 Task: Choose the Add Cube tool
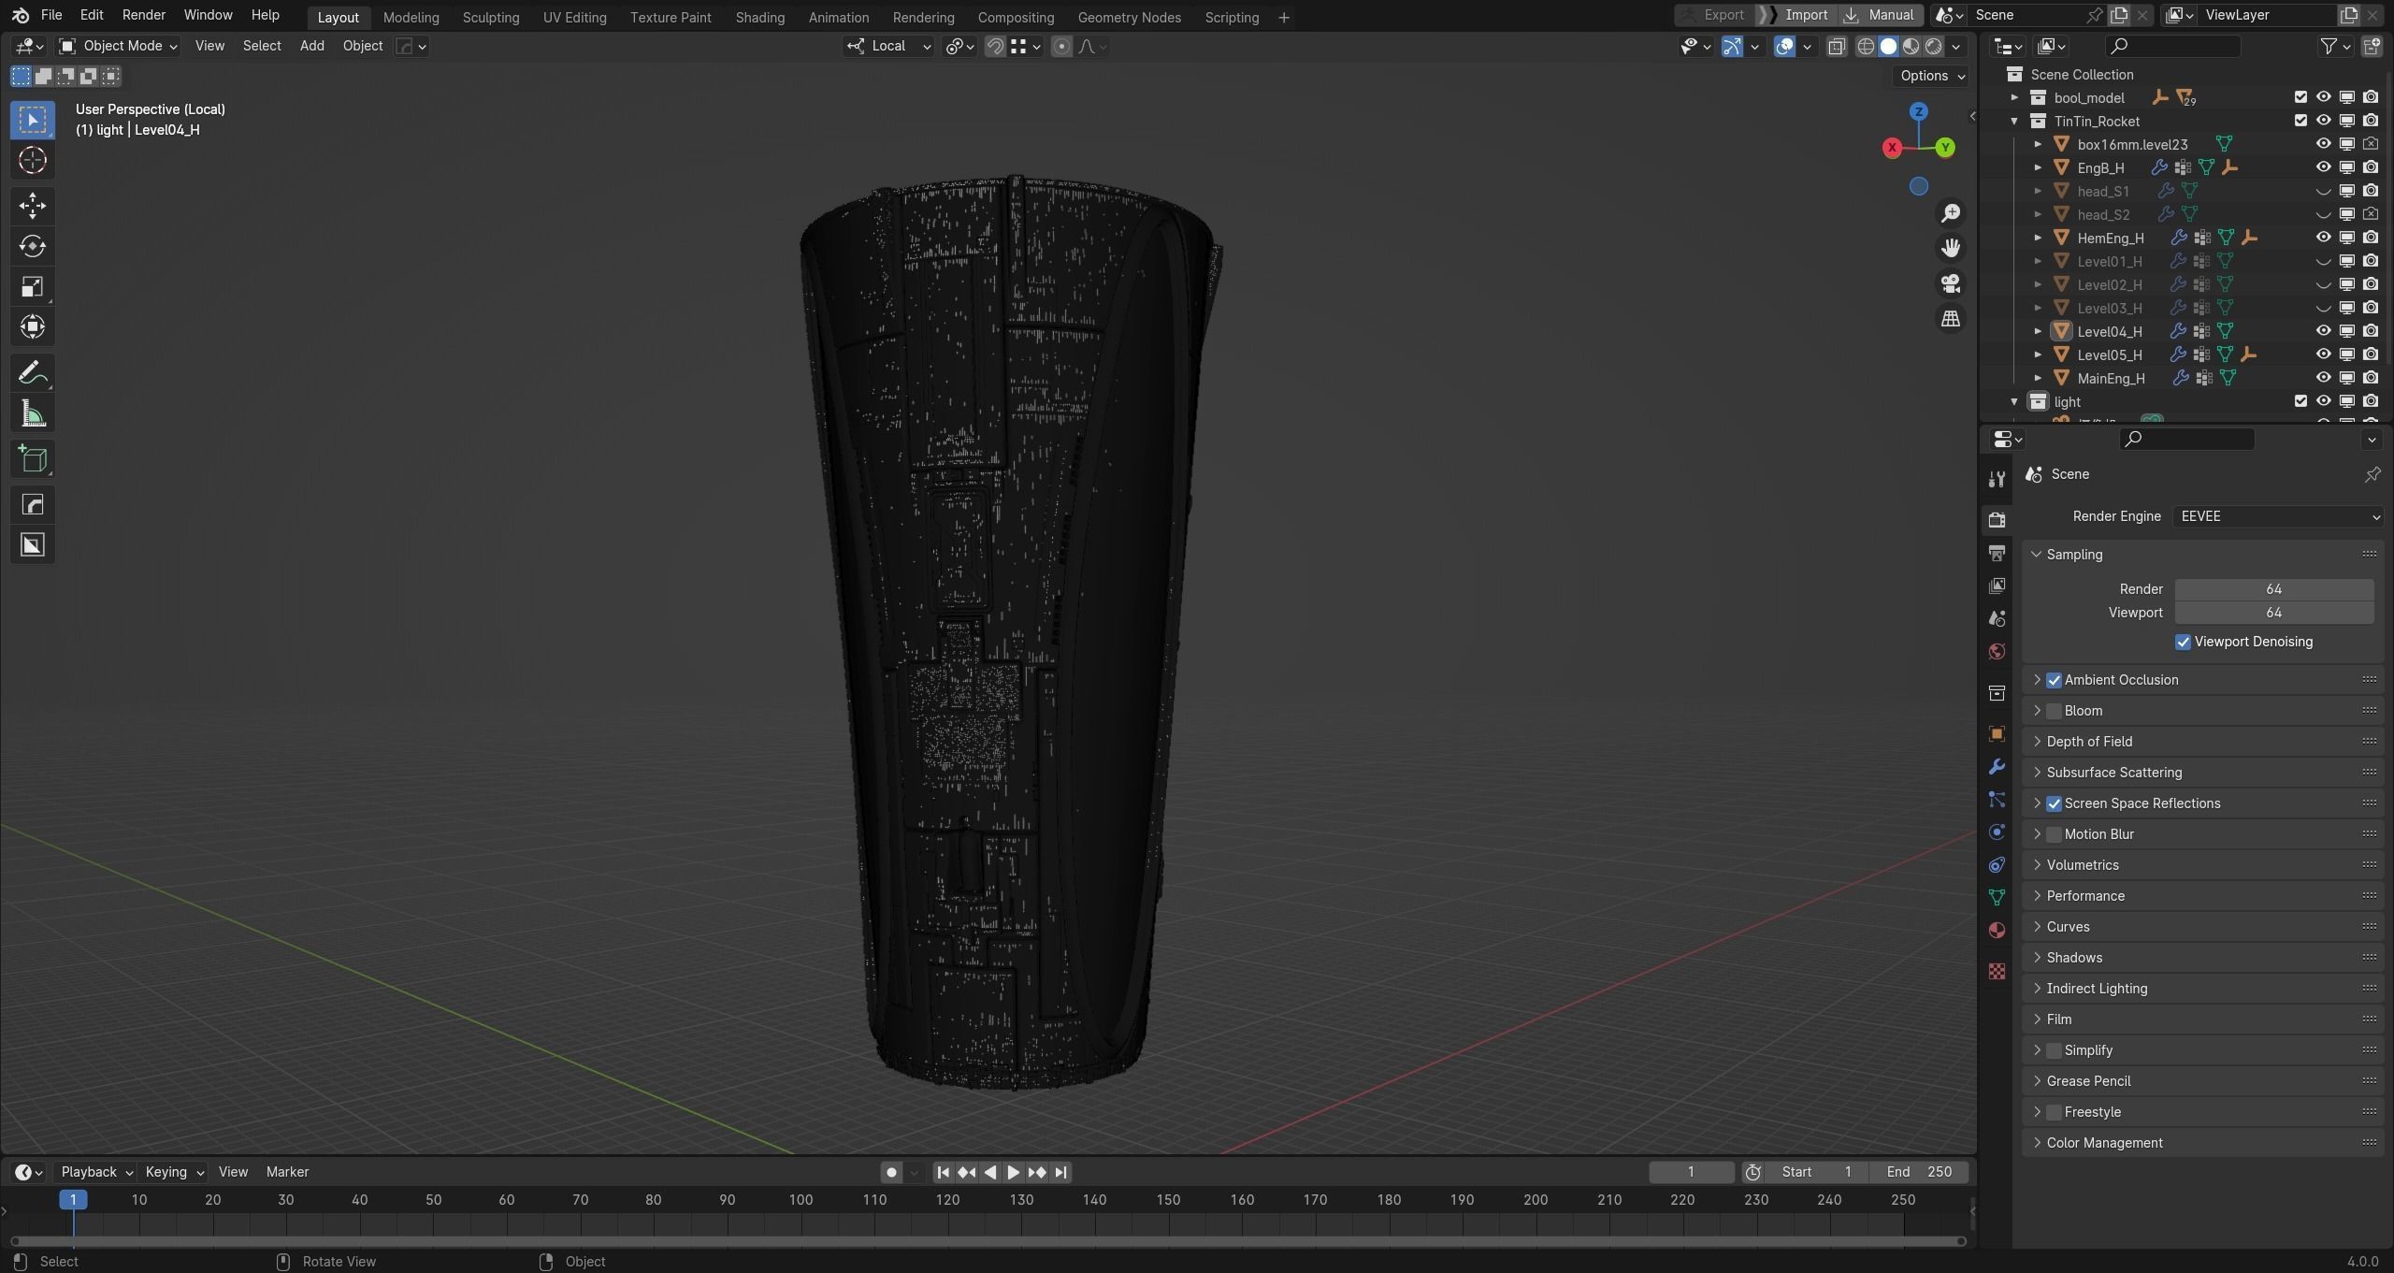tap(32, 459)
